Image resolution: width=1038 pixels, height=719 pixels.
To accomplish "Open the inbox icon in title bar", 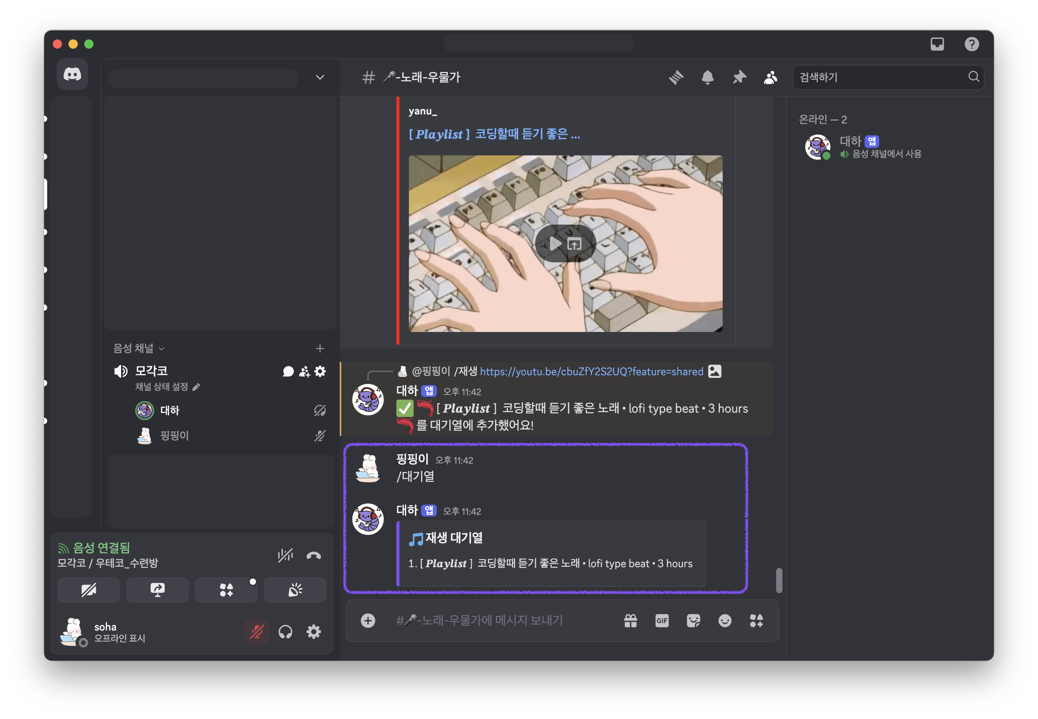I will (x=937, y=44).
